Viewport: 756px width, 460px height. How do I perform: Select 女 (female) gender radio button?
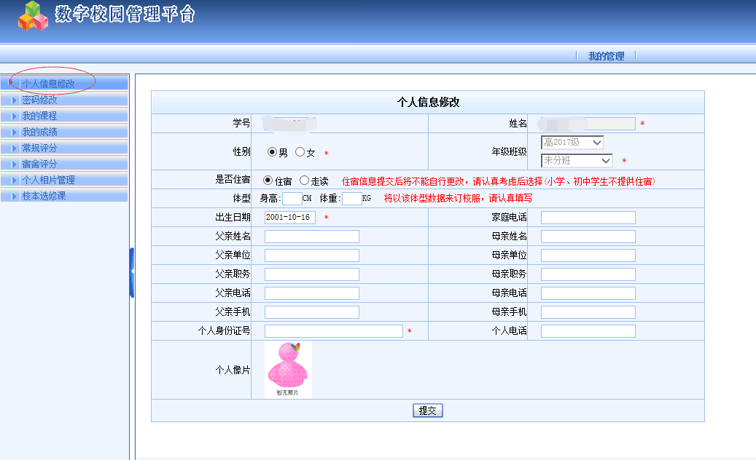point(299,151)
